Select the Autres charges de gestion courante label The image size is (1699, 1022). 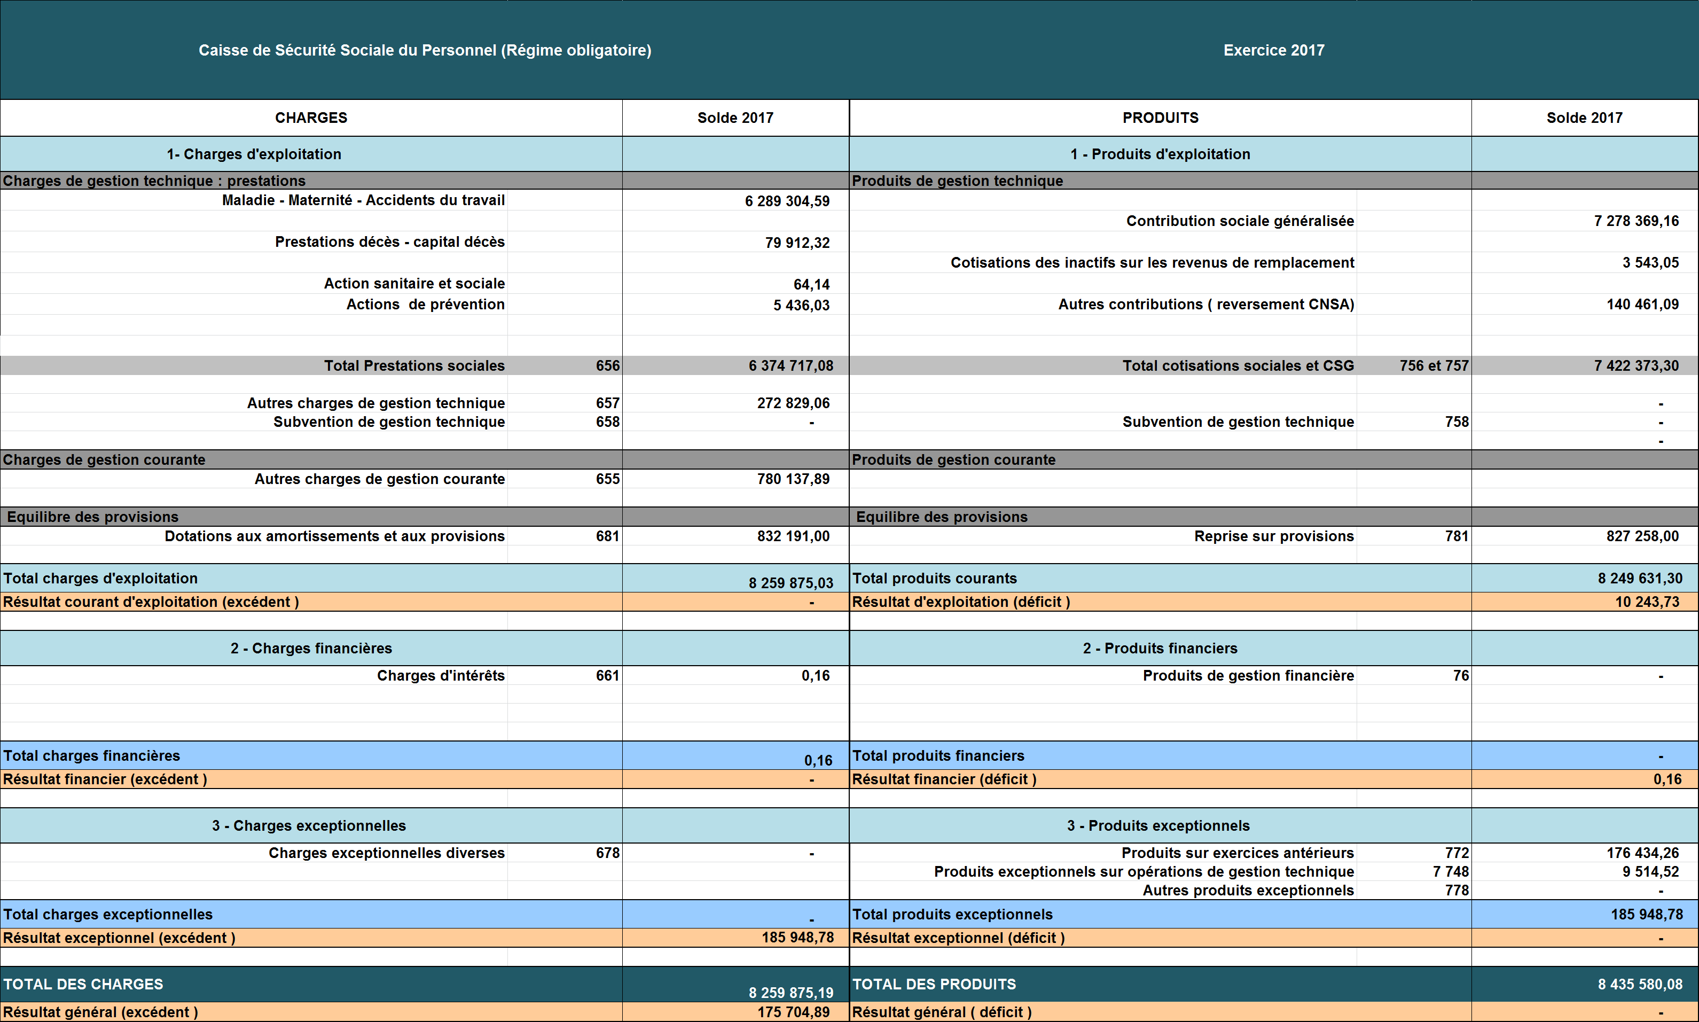click(379, 479)
